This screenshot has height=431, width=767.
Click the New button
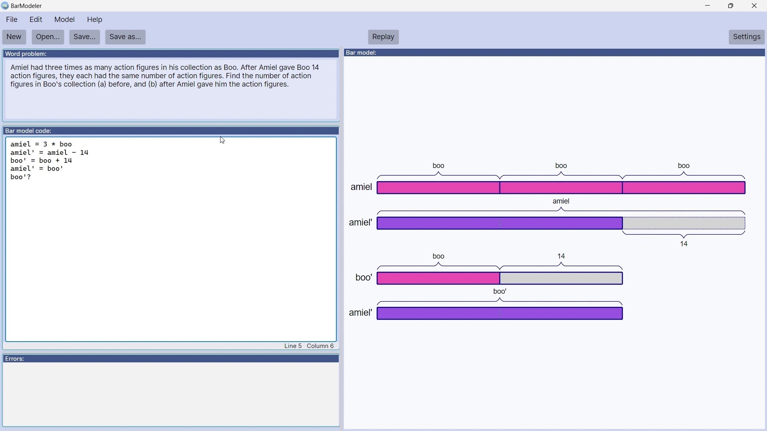(14, 37)
